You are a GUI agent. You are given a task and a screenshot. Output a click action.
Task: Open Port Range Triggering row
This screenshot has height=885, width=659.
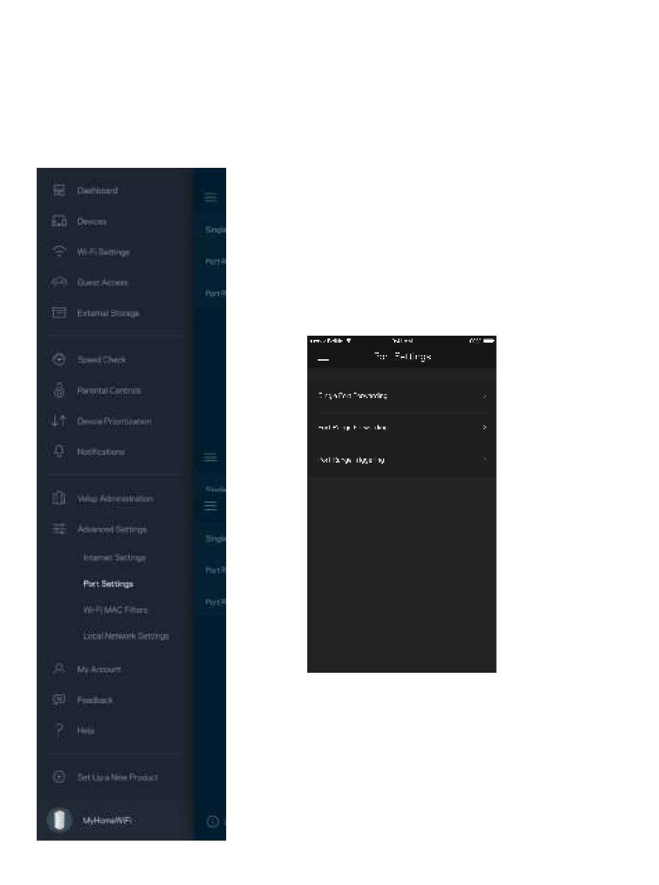pos(402,460)
